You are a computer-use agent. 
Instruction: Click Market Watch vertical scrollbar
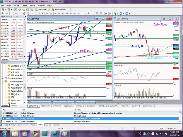click(25, 38)
